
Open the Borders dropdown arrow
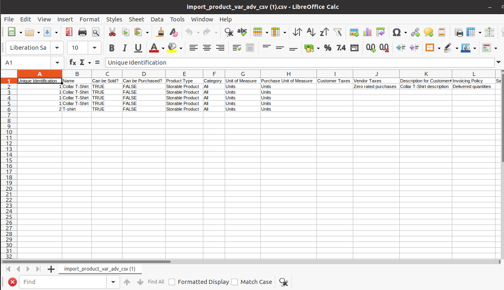click(x=439, y=48)
